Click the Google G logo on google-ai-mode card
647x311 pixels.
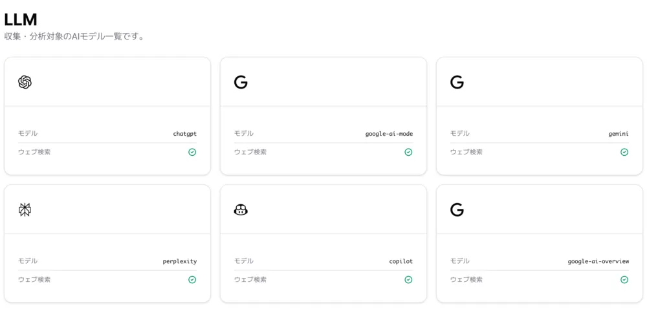[x=241, y=83]
